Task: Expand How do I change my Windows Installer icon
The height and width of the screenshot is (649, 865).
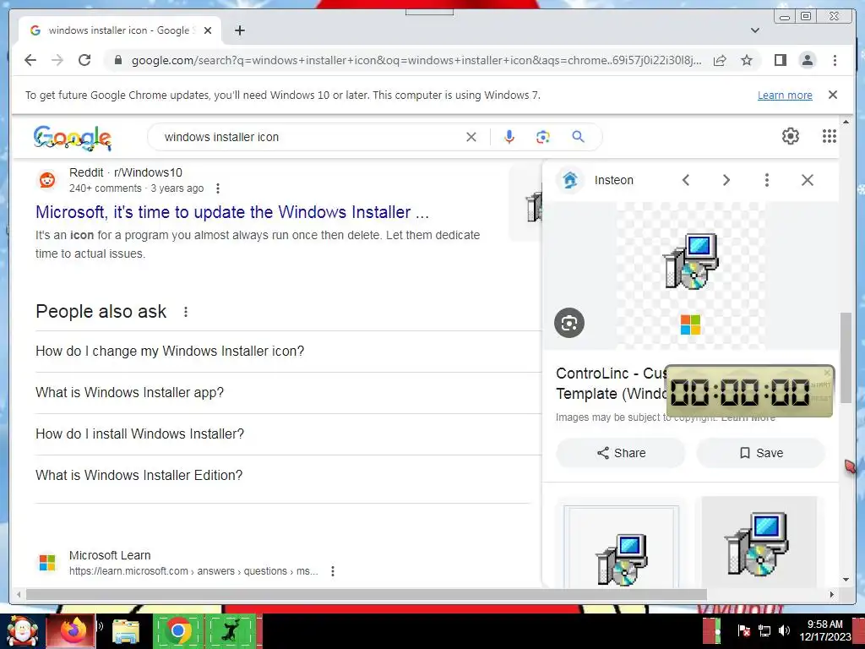Action: (x=288, y=351)
